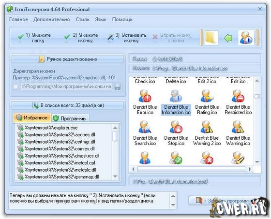Click icon grid vertical scroll up arrow
Screen dimensions: 271x219
tap(257, 81)
